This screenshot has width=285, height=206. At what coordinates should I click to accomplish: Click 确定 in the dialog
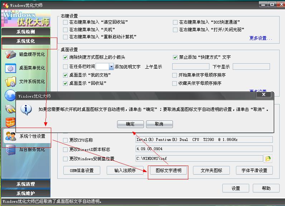point(130,124)
